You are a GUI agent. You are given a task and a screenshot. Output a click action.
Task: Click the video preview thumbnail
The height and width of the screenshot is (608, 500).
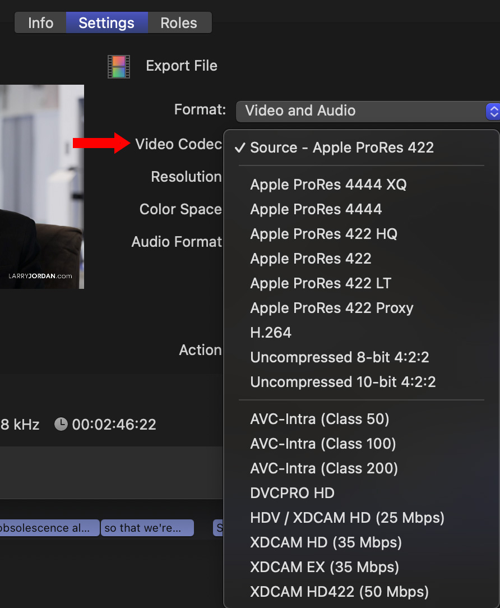tap(41, 186)
